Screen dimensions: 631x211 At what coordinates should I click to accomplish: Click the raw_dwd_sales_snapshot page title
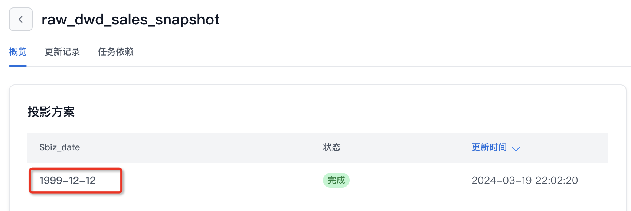tap(130, 19)
